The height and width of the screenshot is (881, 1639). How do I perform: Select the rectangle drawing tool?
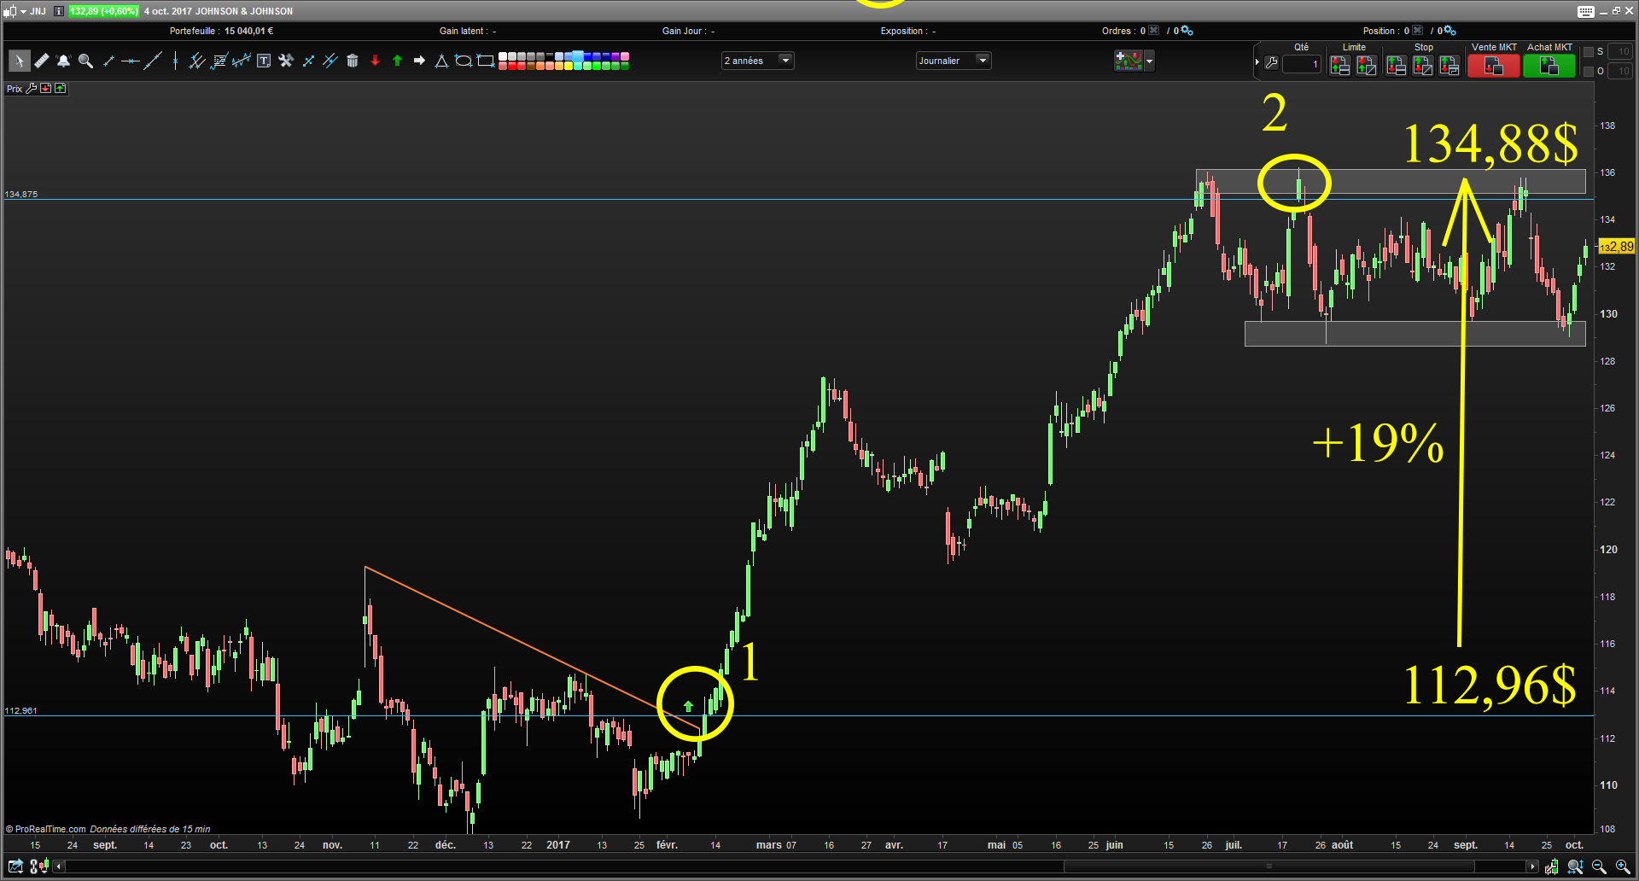pos(485,61)
